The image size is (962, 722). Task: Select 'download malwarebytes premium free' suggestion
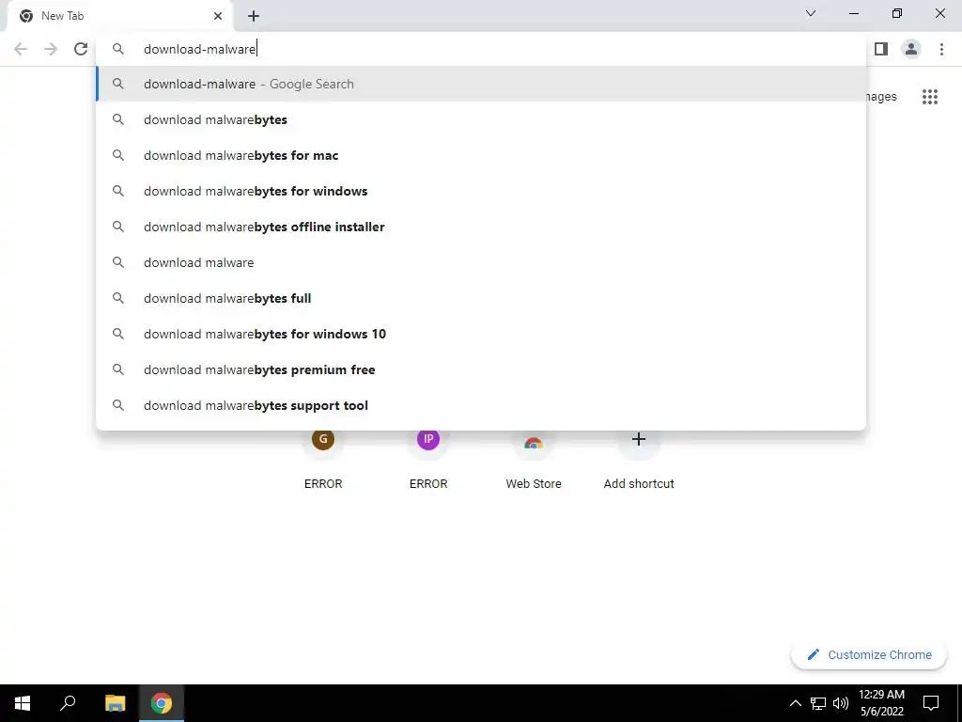point(481,369)
